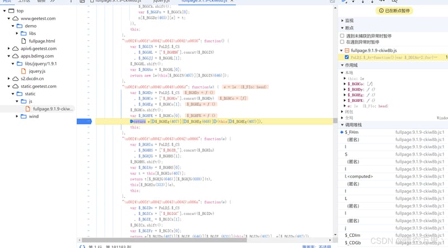Click the blue breakpoint marker in gutter

point(85,121)
